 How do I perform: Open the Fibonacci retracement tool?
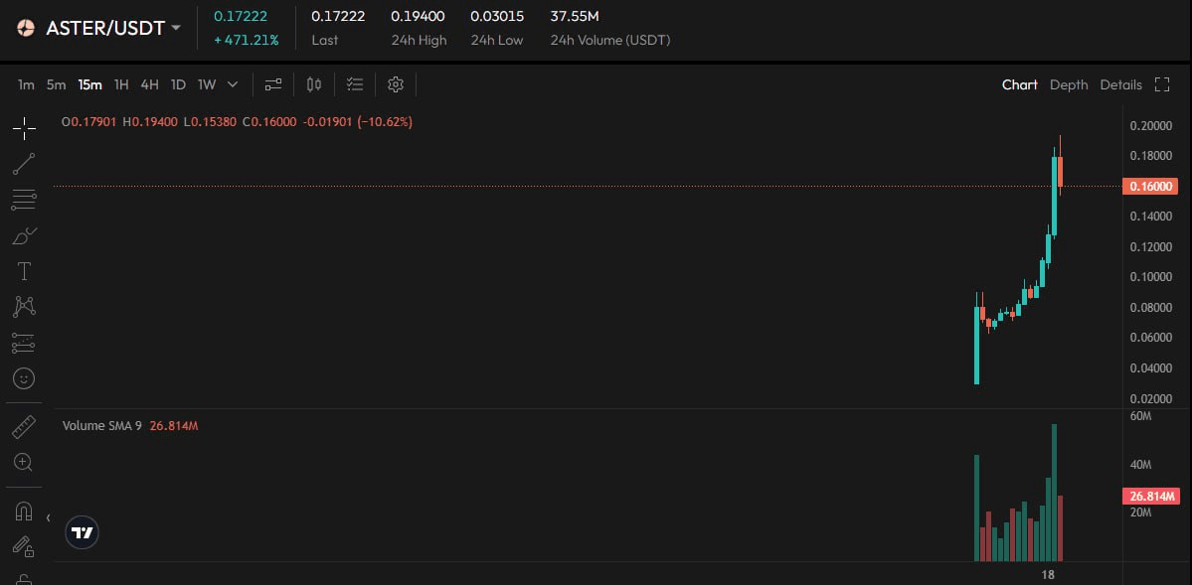point(24,200)
